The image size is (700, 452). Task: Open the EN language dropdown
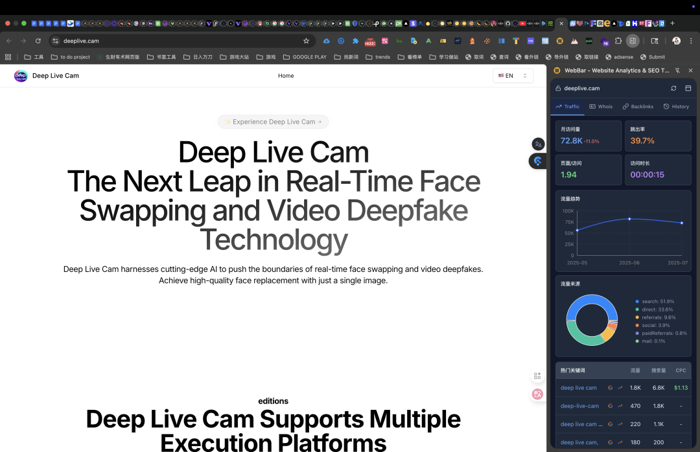(x=513, y=76)
